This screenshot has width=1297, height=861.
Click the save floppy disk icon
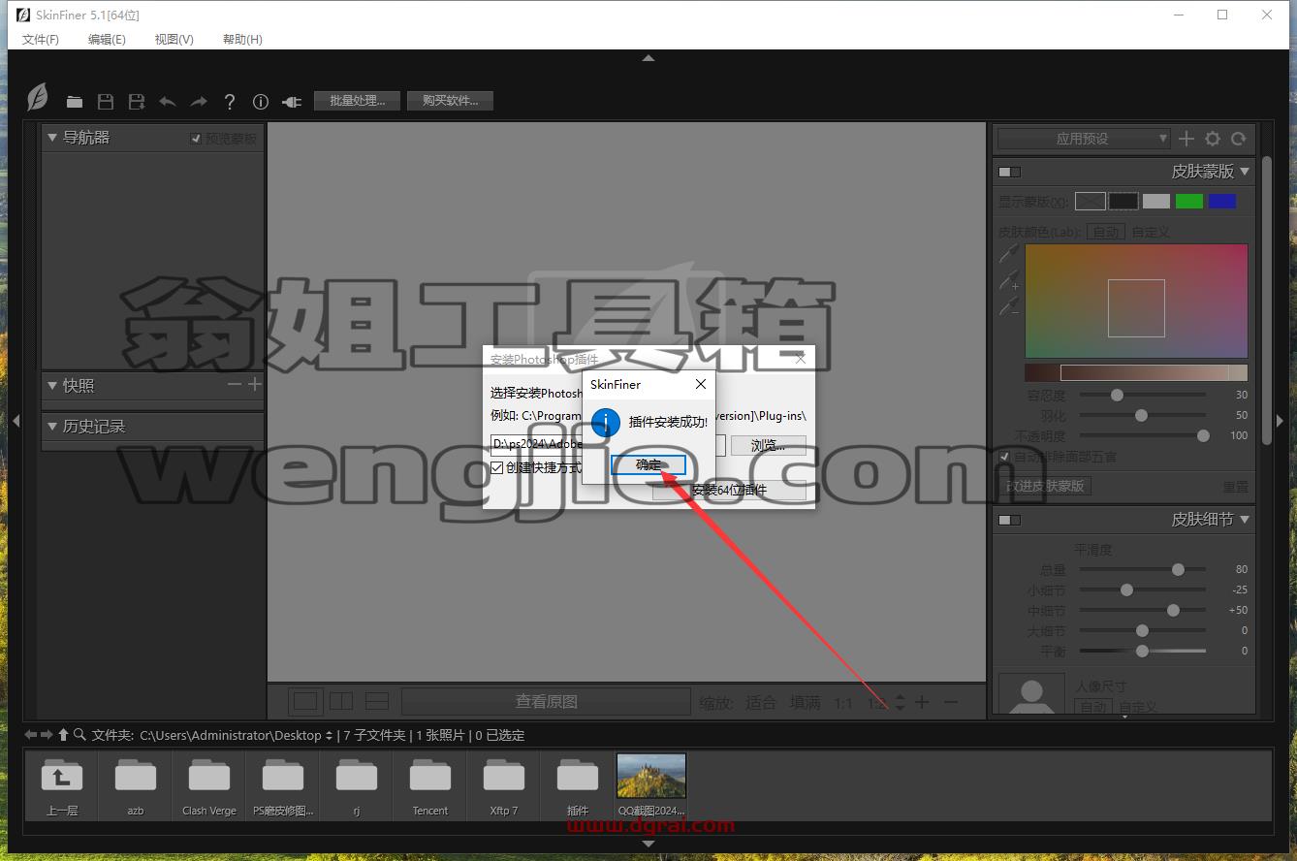pyautogui.click(x=106, y=101)
